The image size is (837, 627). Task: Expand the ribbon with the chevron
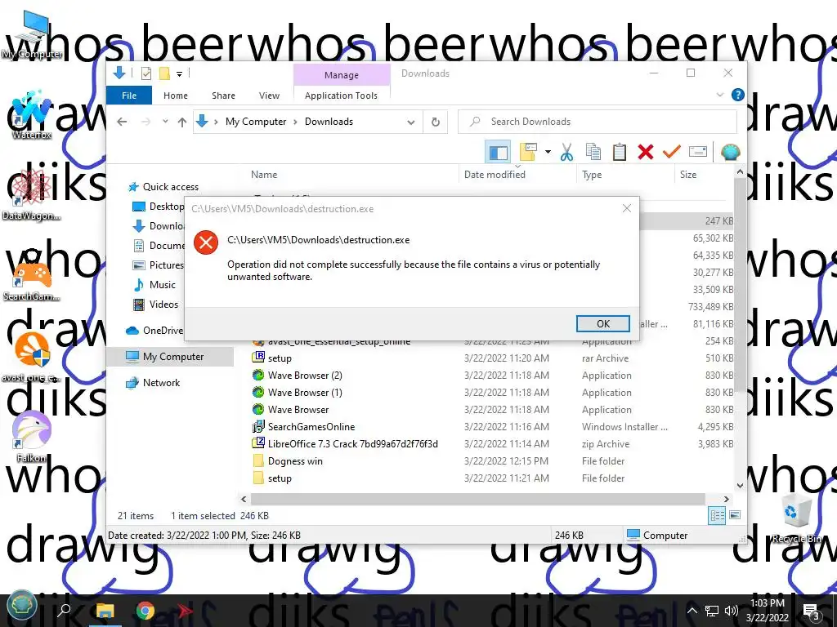[720, 95]
